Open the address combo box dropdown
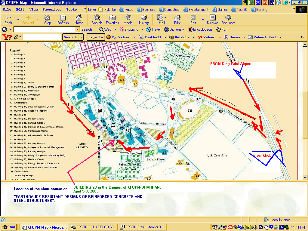This screenshot has width=308, height=231. click(77, 29)
